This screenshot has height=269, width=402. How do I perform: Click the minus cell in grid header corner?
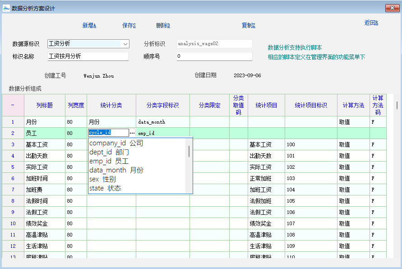pyautogui.click(x=13, y=105)
